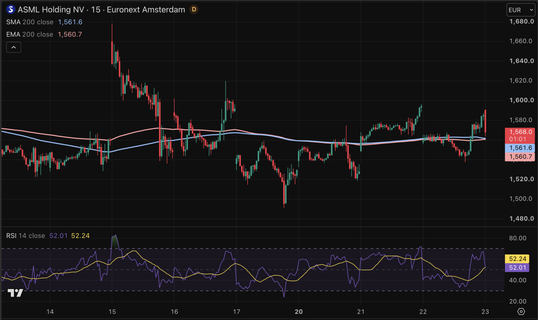Click the TradingView logo watermark

coord(15,293)
